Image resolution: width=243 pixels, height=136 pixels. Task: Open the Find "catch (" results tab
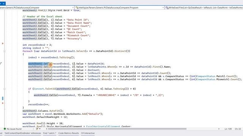[50, 133]
